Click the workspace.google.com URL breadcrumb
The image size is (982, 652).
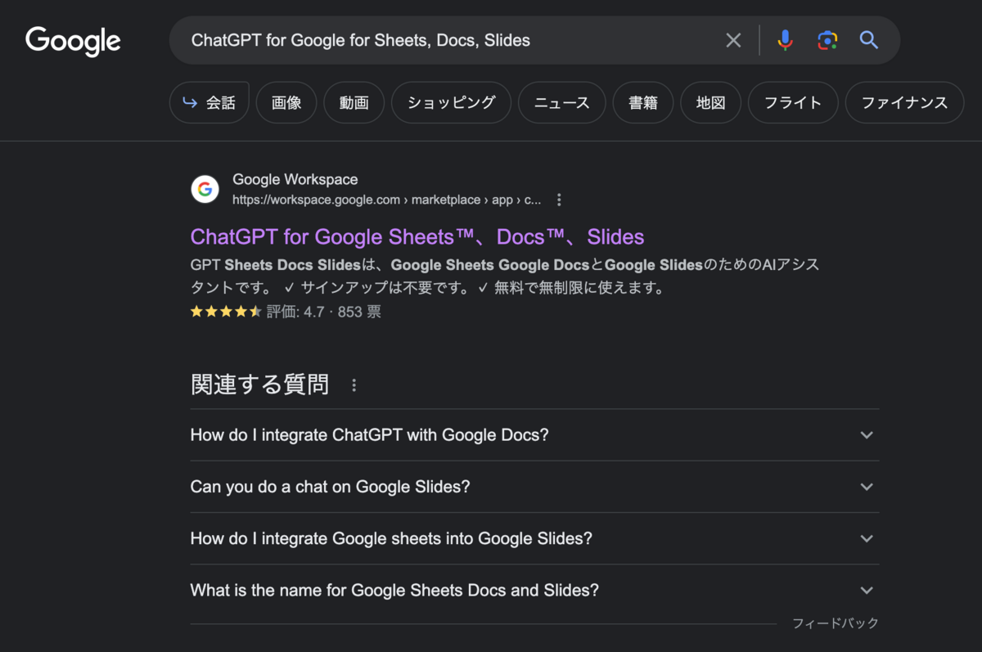pyautogui.click(x=387, y=200)
